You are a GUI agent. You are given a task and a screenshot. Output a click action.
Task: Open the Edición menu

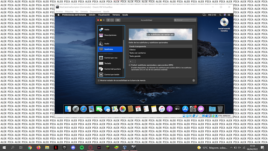pyautogui.click(x=92, y=15)
